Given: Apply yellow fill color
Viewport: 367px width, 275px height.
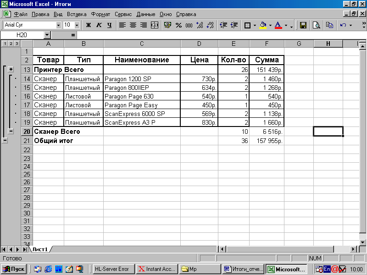Looking at the screenshot, I should 263,25.
